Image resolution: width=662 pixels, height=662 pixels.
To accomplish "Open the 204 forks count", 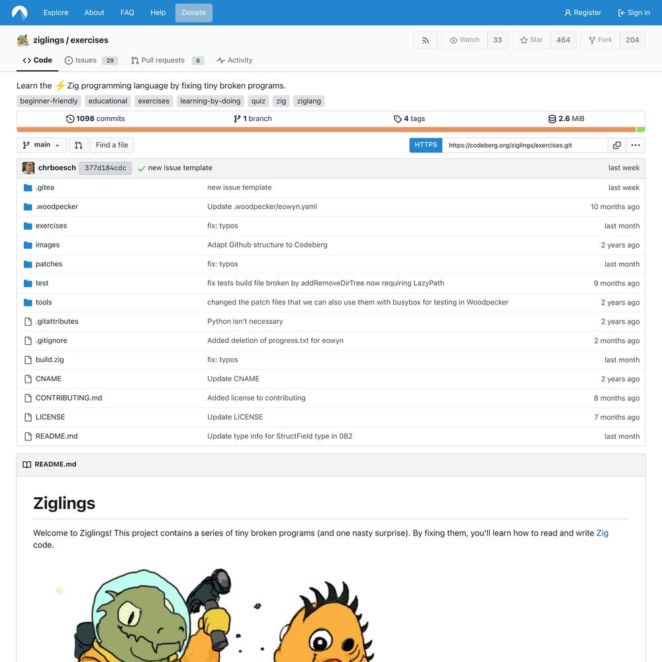I will click(x=632, y=40).
